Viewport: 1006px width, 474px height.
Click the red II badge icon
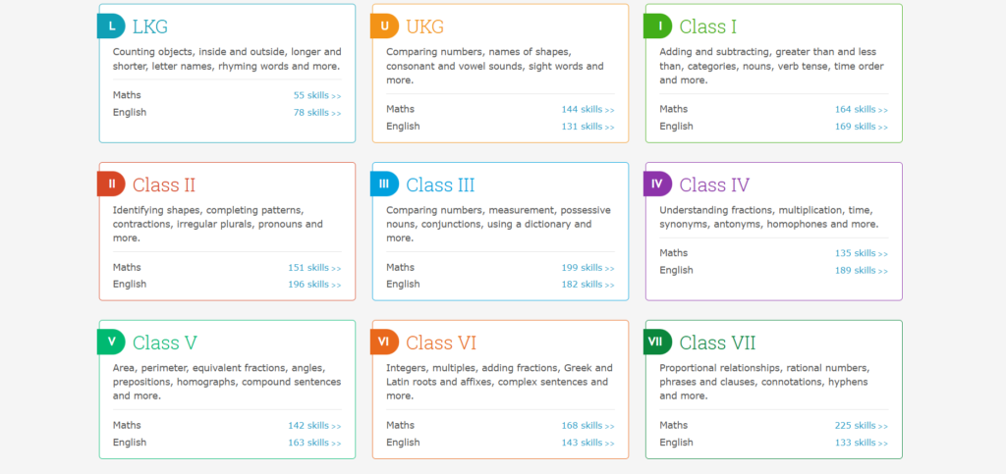(112, 184)
